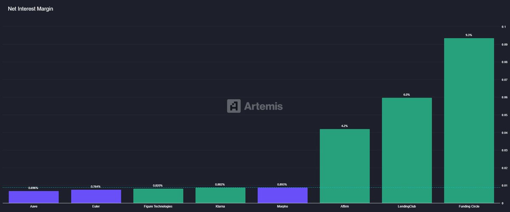510x212 pixels.
Task: Click the LendingClub axis label
Action: (x=407, y=206)
